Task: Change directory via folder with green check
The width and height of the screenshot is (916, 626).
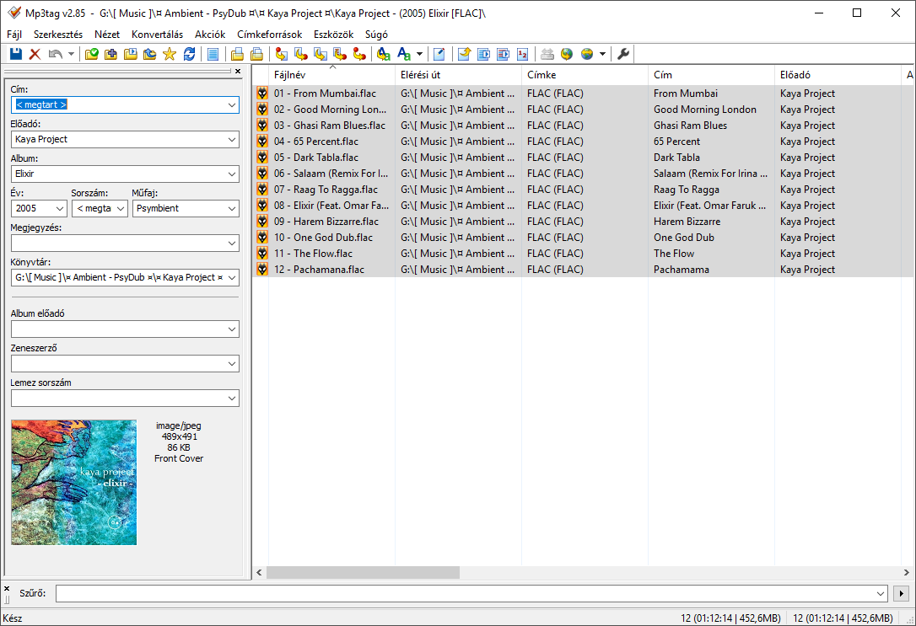Action: point(92,54)
